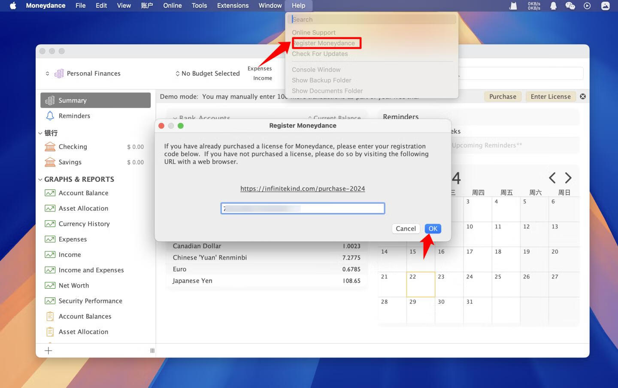The width and height of the screenshot is (618, 388).
Task: Open the Apple menu
Action: coord(13,6)
